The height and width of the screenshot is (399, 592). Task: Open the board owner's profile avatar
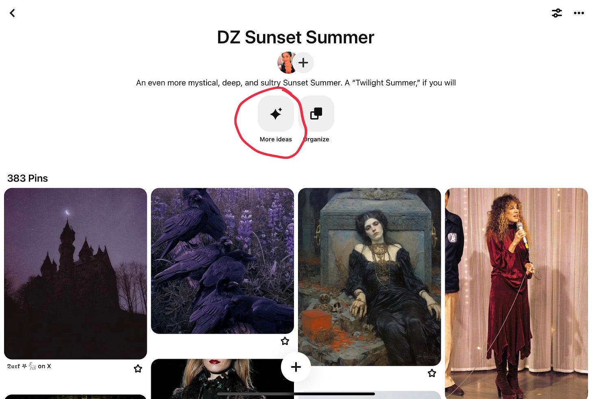286,63
